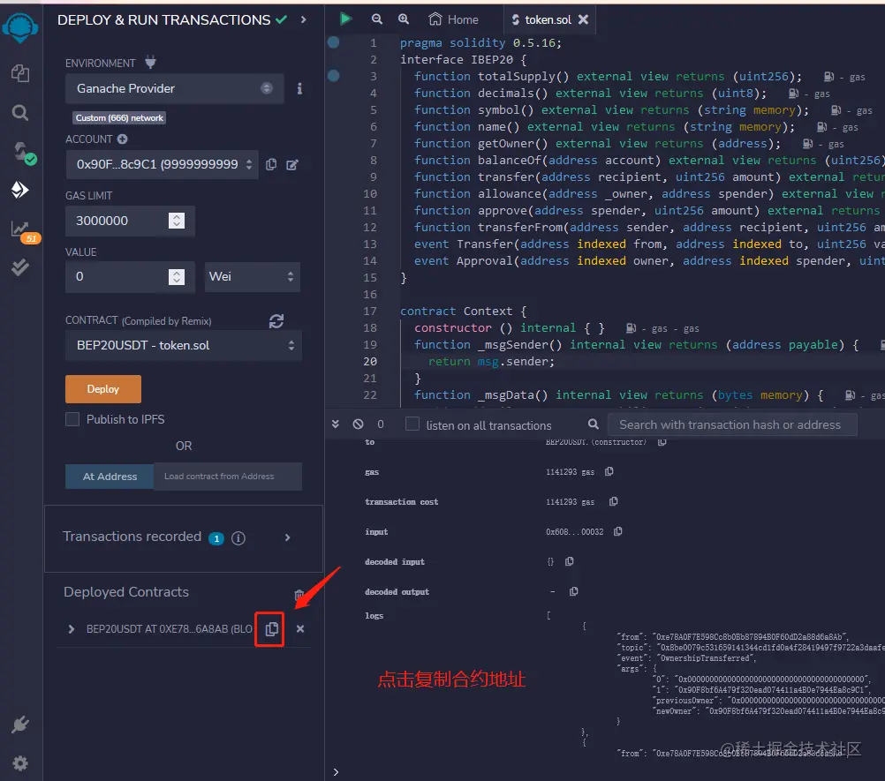Zoom out the editor font
The image size is (885, 781).
(x=377, y=19)
